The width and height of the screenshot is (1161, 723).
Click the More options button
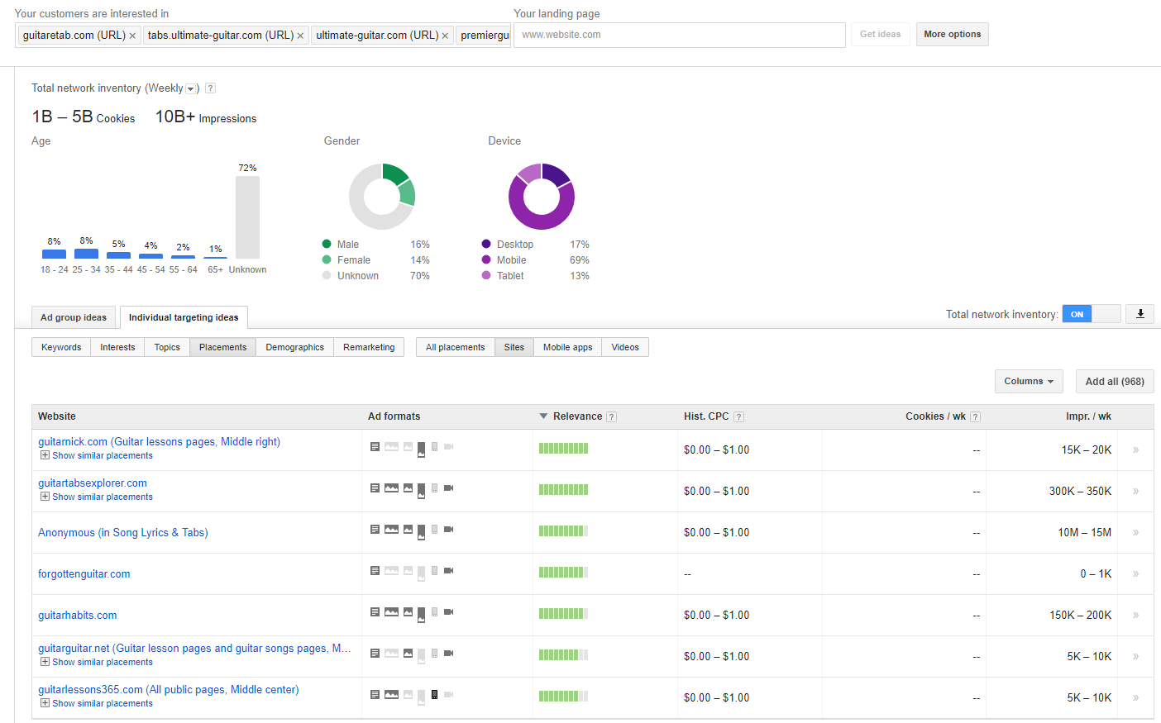pyautogui.click(x=952, y=34)
